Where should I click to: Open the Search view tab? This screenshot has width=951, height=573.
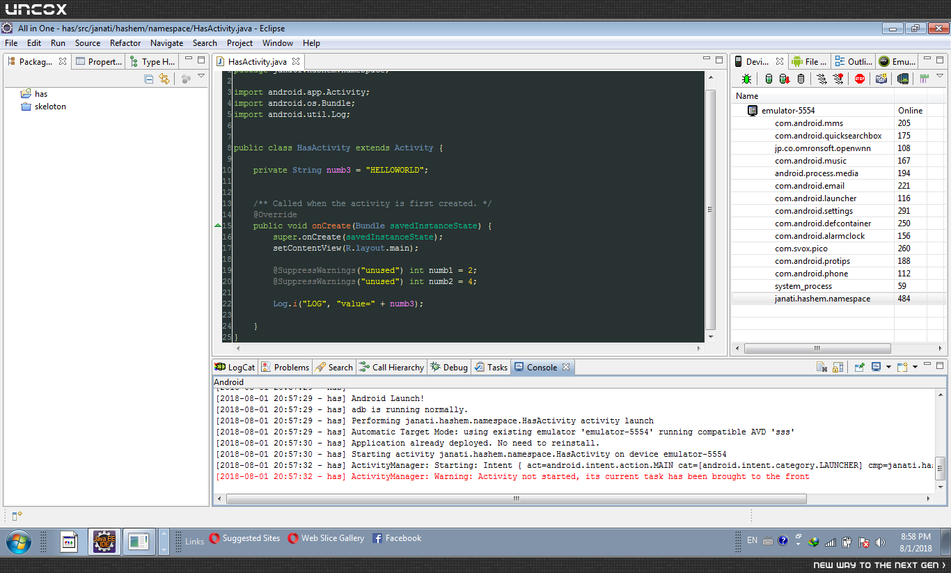coord(334,367)
